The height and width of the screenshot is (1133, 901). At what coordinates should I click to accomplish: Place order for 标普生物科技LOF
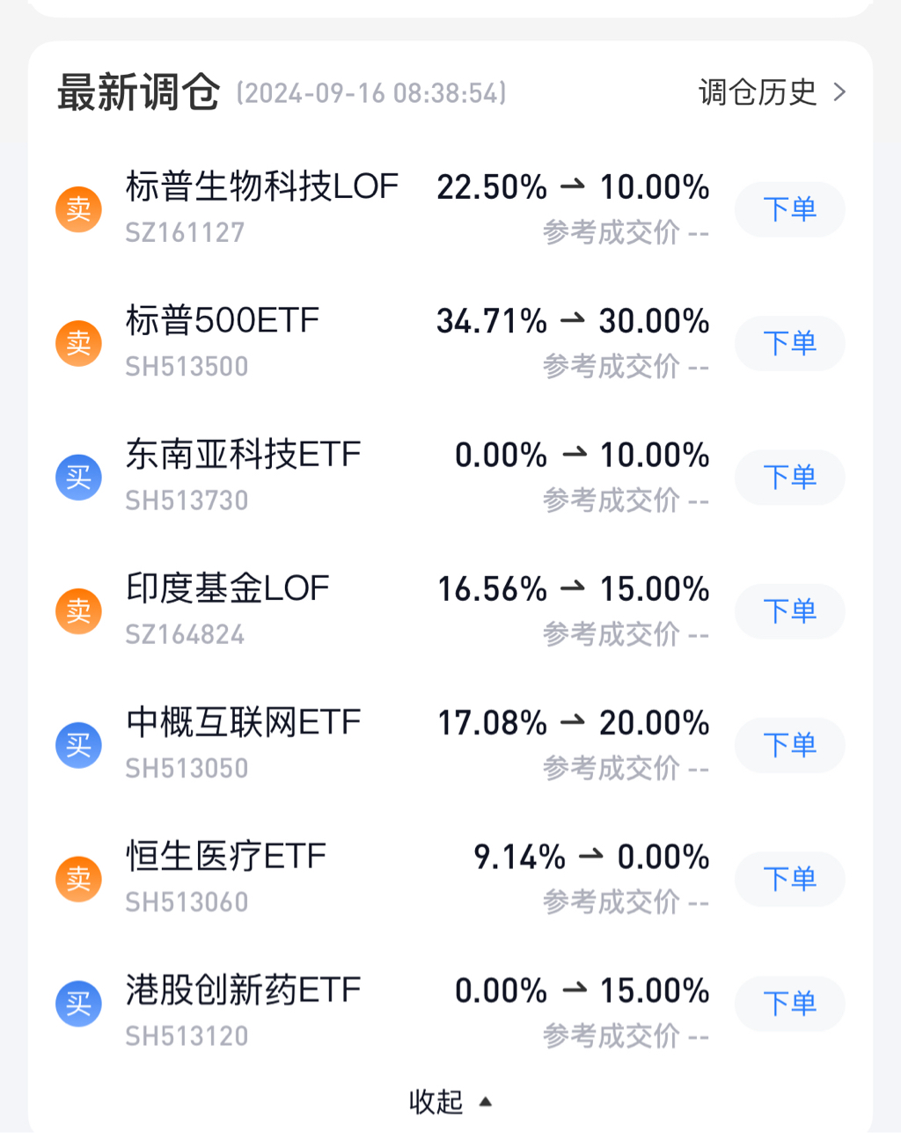pos(789,209)
